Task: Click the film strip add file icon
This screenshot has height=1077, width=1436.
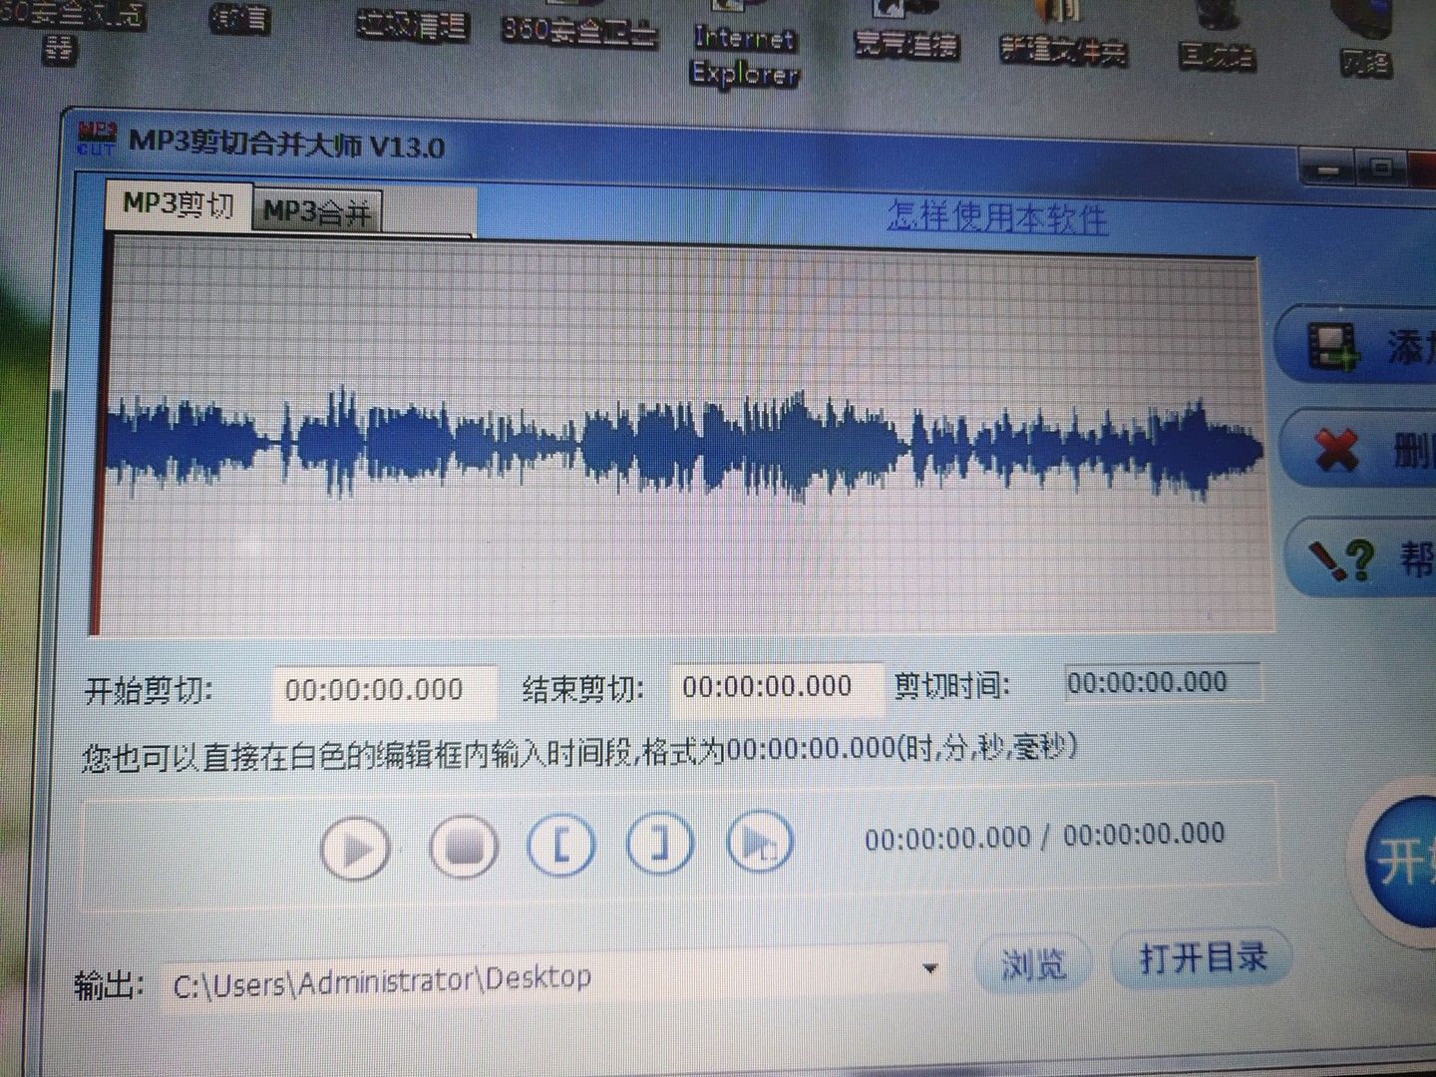Action: [1335, 349]
